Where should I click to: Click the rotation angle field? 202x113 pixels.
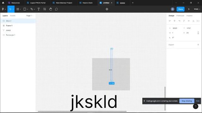click(175, 38)
